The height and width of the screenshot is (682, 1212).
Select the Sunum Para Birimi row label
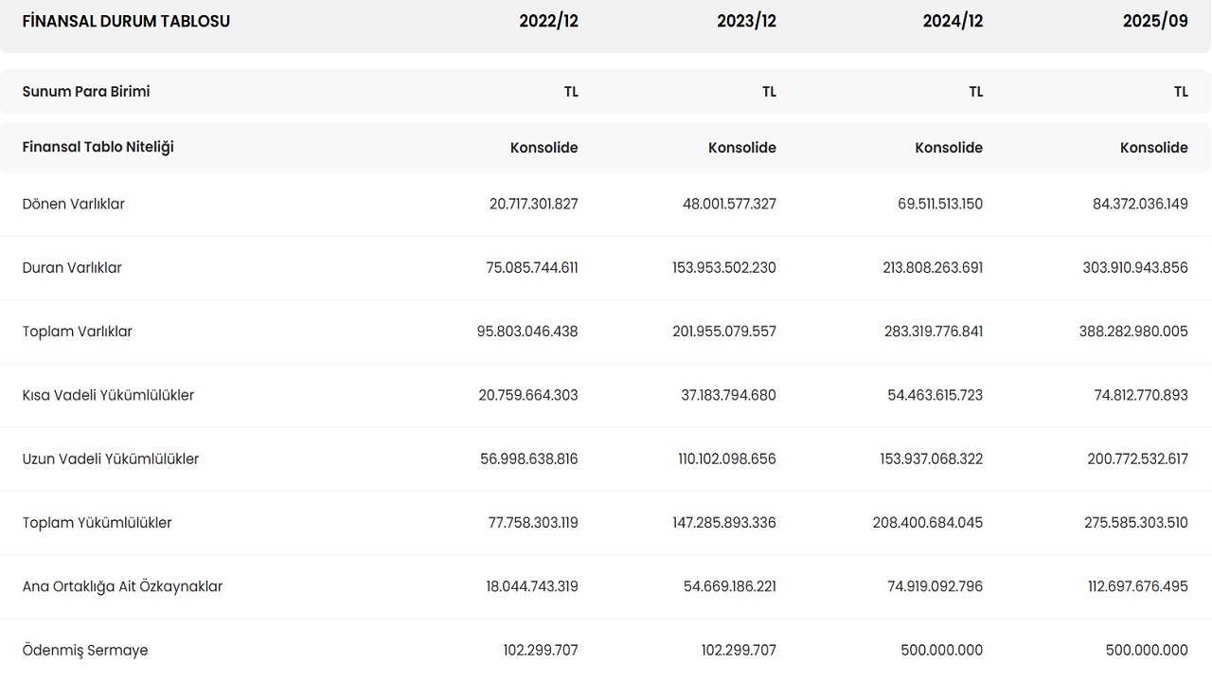click(86, 92)
